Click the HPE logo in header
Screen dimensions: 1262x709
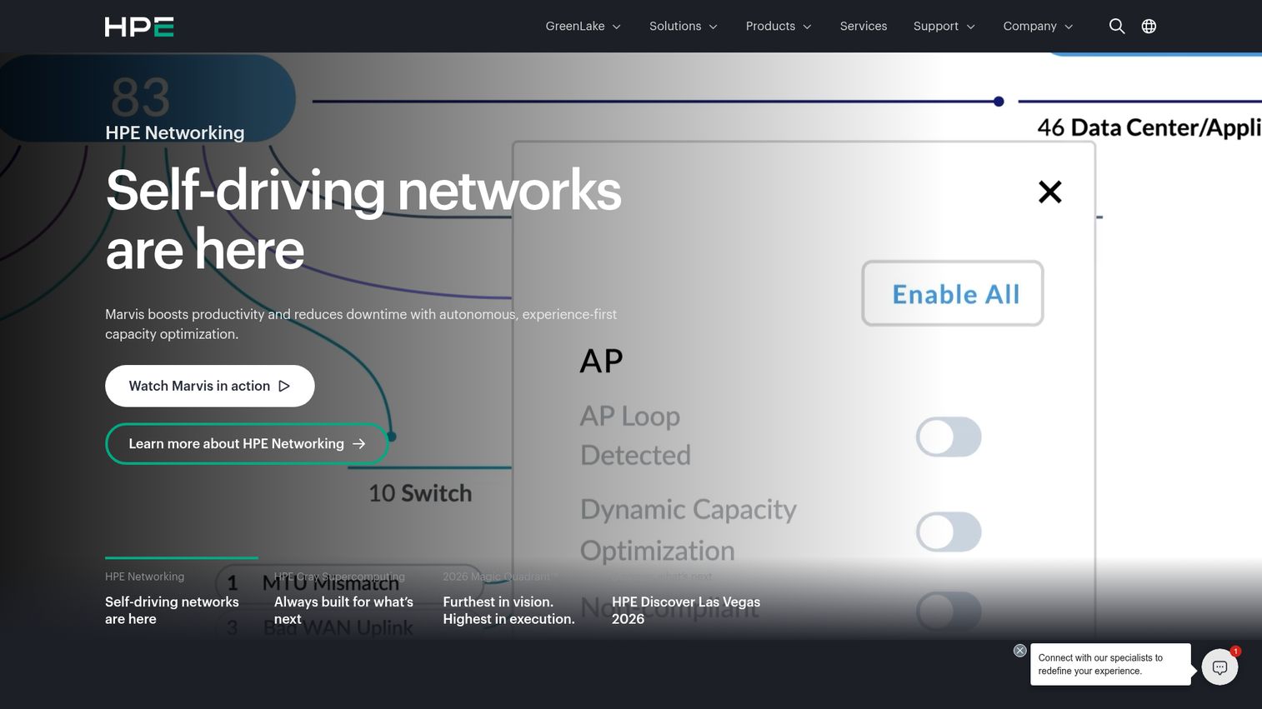click(x=139, y=27)
